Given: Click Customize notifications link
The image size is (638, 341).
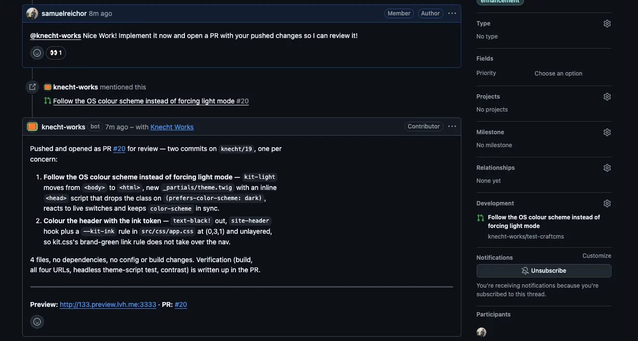Looking at the screenshot, I should point(597,256).
